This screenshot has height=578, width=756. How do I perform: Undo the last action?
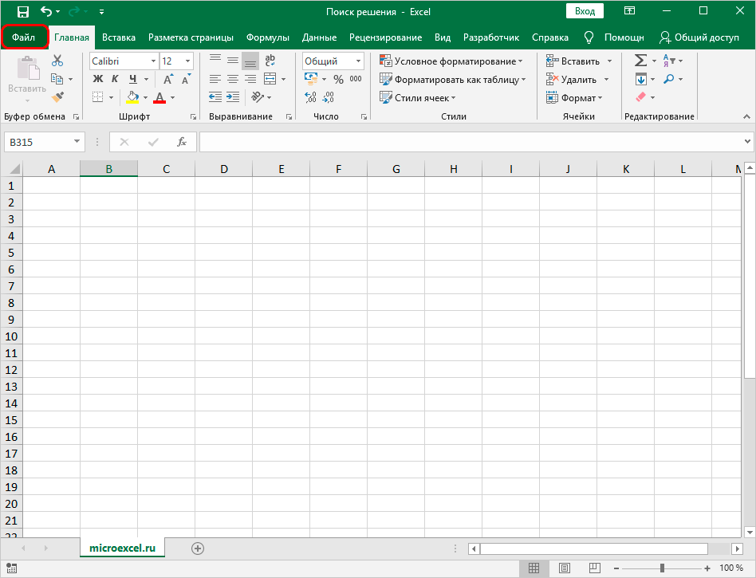tap(45, 11)
